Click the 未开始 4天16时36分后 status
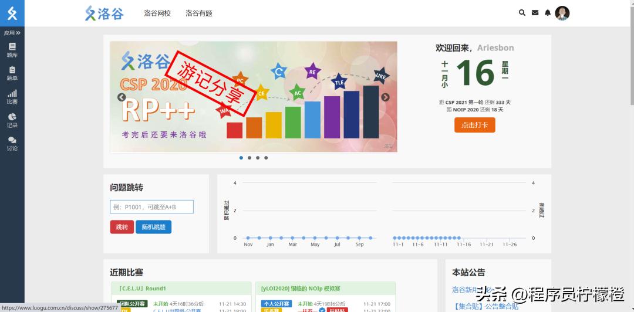 178,304
